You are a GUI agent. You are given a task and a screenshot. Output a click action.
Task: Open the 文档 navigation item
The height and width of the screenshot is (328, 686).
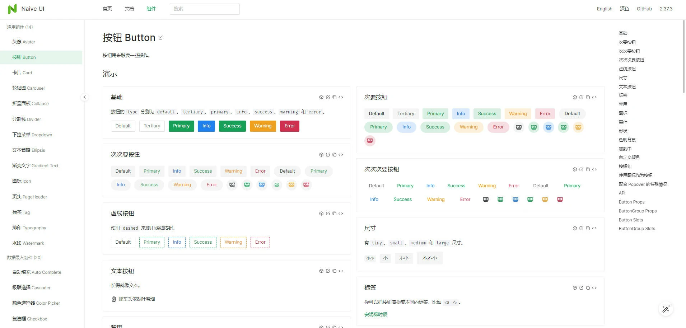coord(129,9)
